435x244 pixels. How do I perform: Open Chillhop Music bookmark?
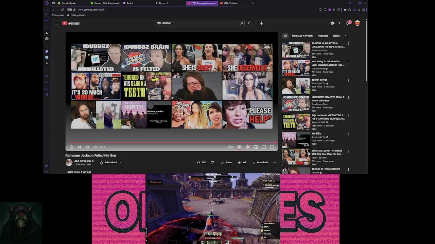(x=78, y=15)
